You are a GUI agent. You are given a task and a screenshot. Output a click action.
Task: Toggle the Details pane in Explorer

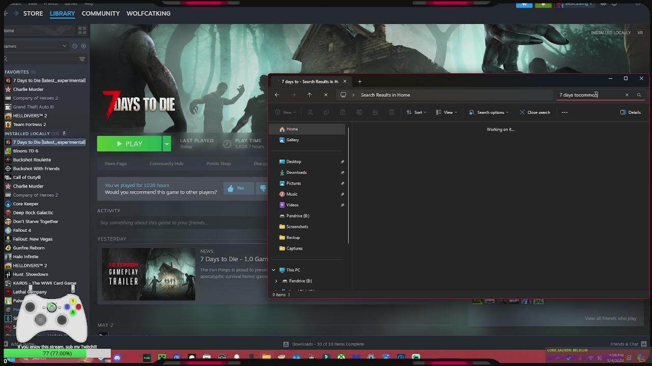pos(631,112)
